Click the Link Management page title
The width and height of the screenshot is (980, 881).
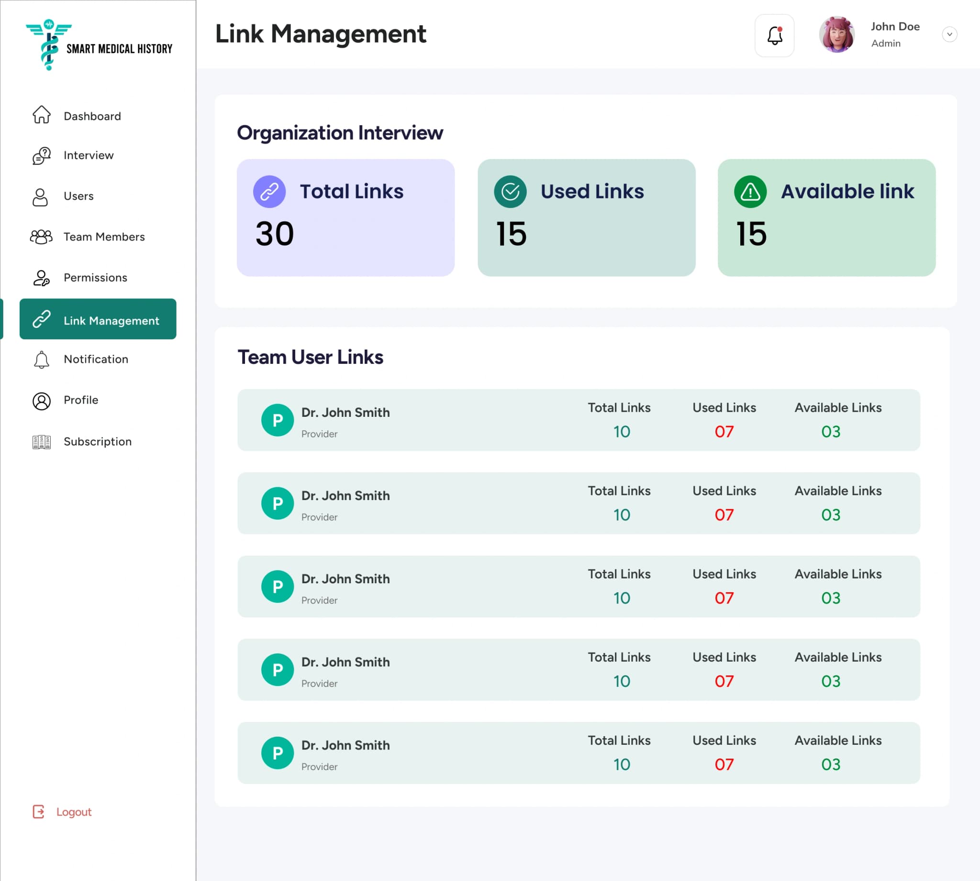tap(320, 34)
